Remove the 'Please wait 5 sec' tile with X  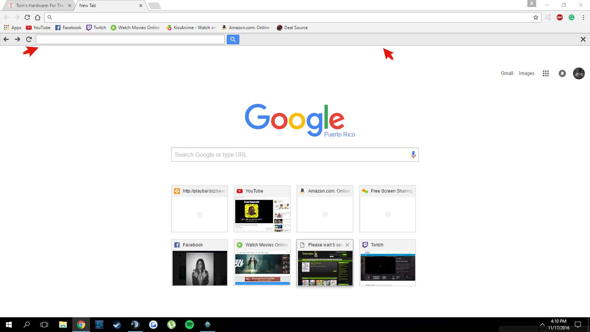point(347,245)
